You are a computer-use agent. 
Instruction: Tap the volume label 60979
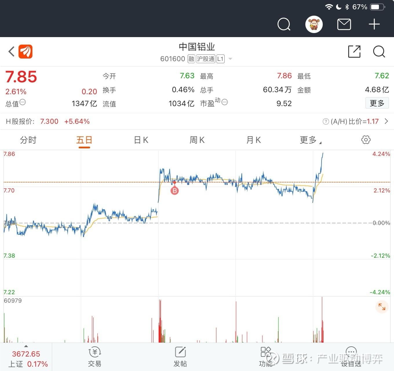(x=13, y=301)
